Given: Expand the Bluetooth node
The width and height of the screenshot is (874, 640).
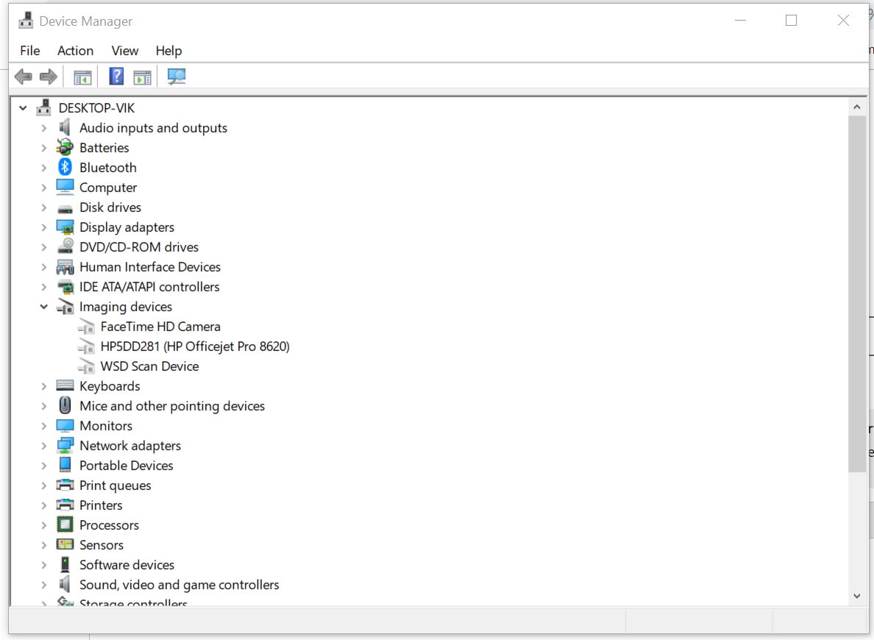Looking at the screenshot, I should coord(43,168).
